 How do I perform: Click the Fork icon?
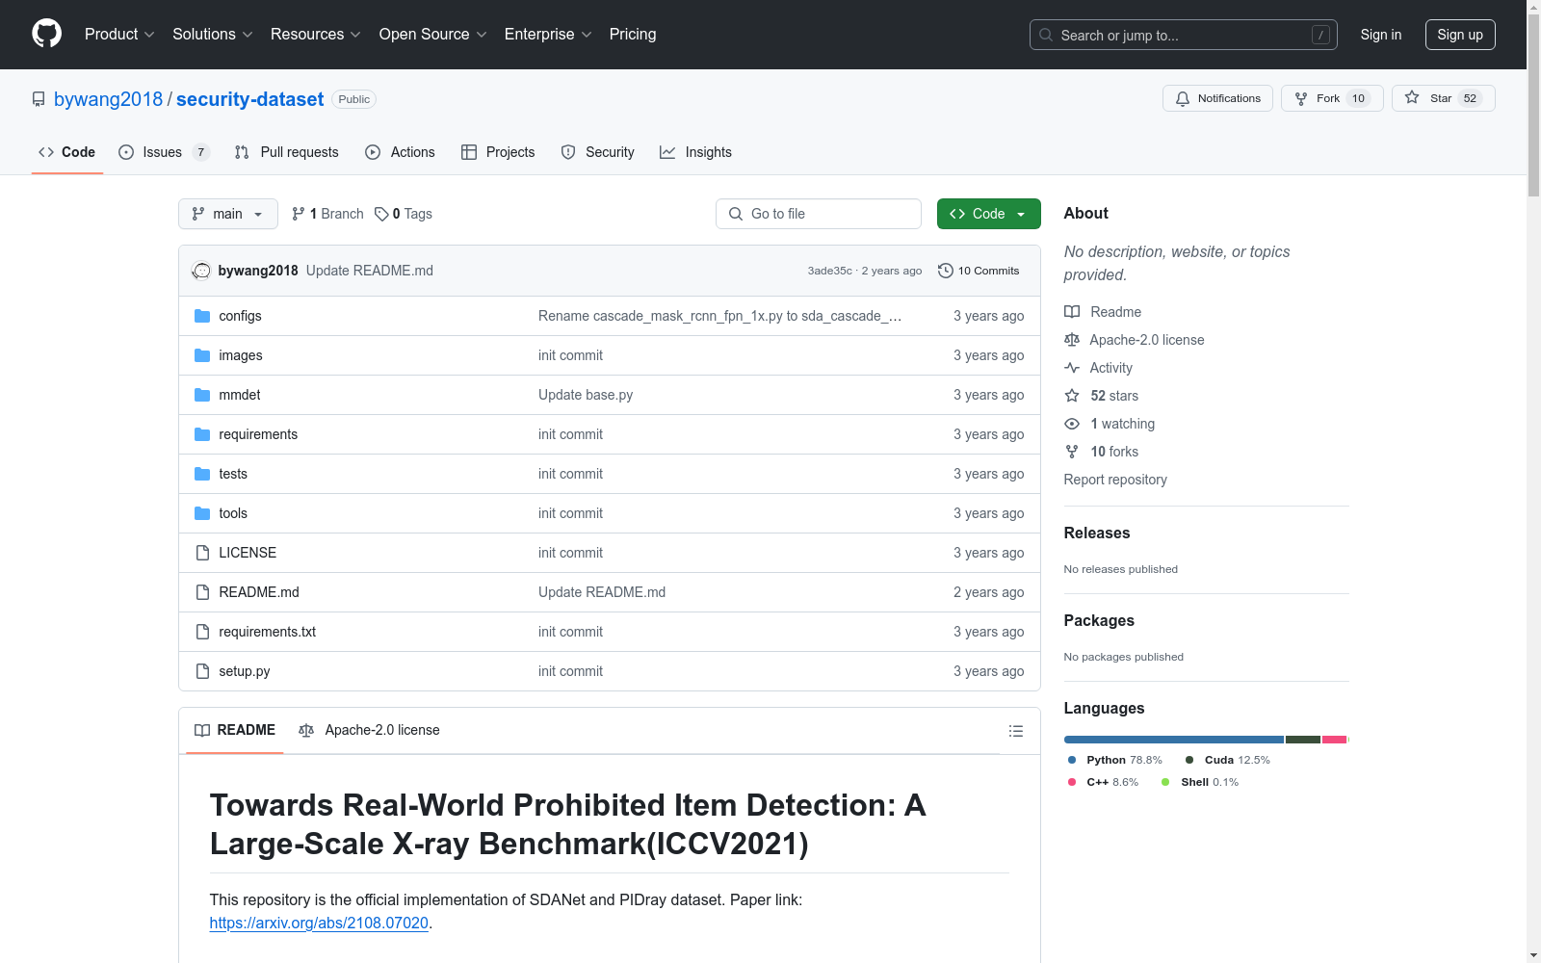(x=1301, y=98)
